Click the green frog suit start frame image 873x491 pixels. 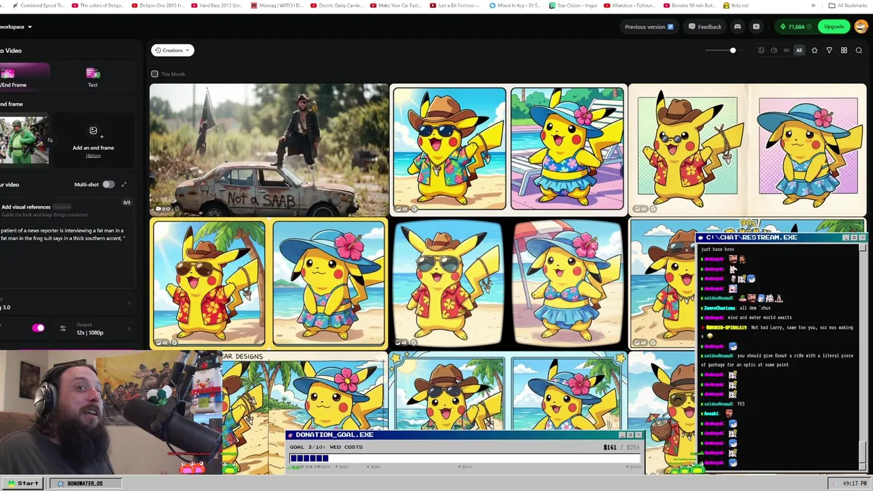[x=25, y=140]
